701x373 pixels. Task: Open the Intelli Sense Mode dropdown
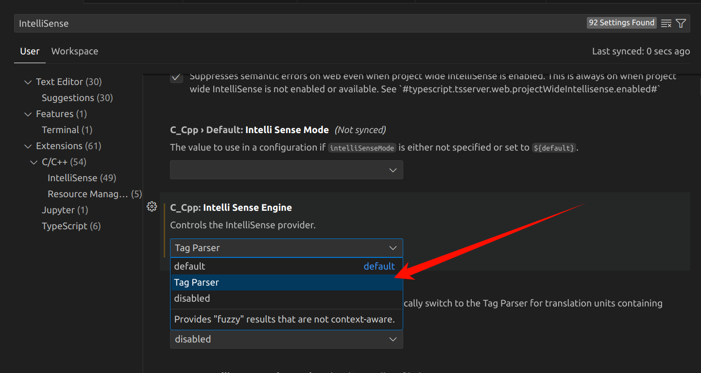(286, 170)
